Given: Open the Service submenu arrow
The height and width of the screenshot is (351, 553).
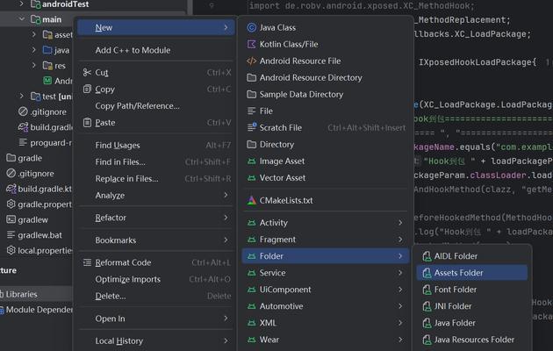Looking at the screenshot, I should pyautogui.click(x=400, y=273).
